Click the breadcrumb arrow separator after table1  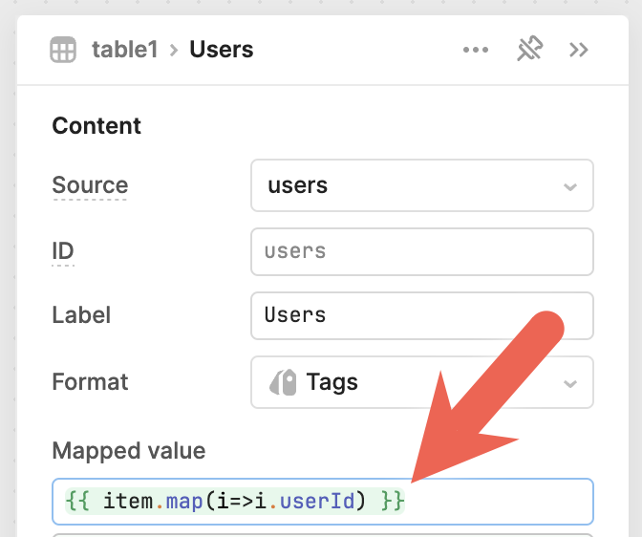click(174, 50)
